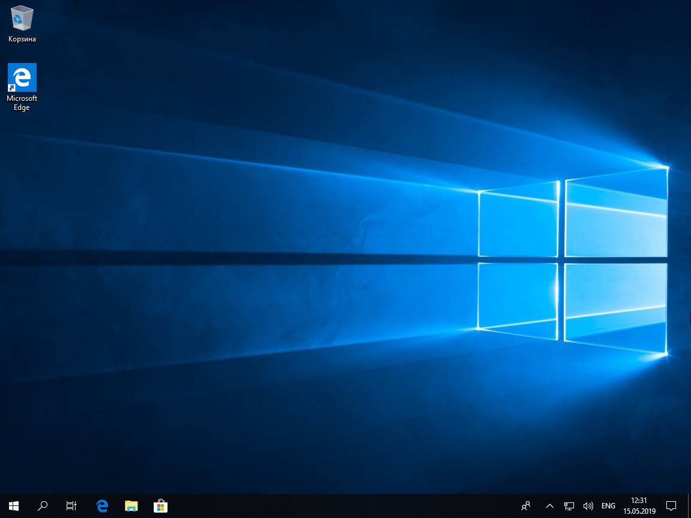The height and width of the screenshot is (518, 691).
Task: Open taskbar search magnifier
Action: [x=42, y=505]
